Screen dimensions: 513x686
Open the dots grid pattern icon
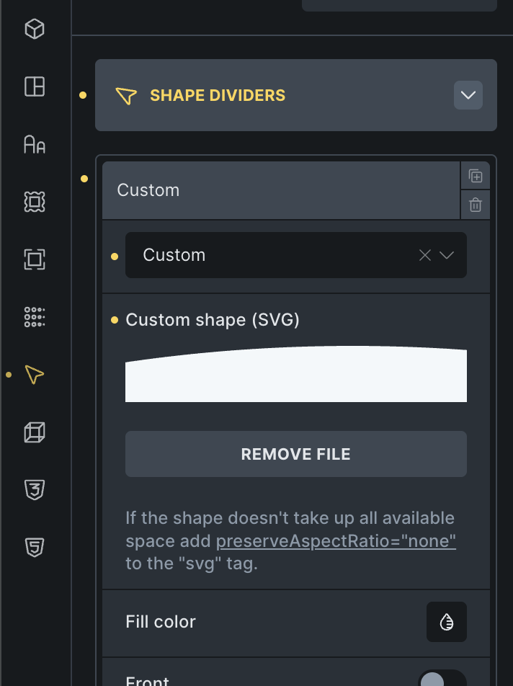coord(35,317)
